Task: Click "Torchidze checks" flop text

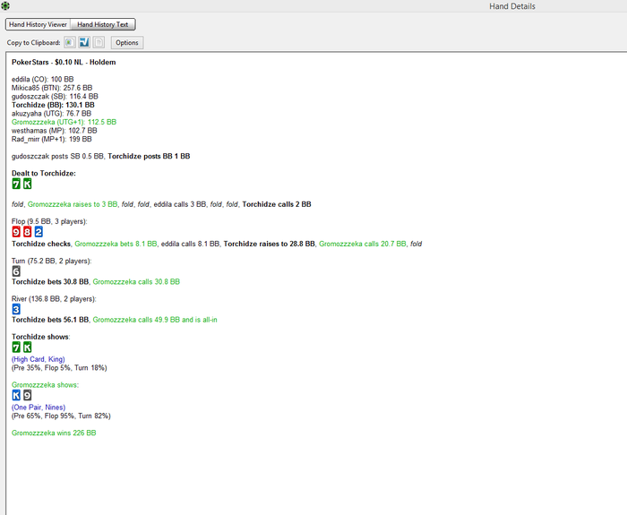Action: (x=41, y=244)
